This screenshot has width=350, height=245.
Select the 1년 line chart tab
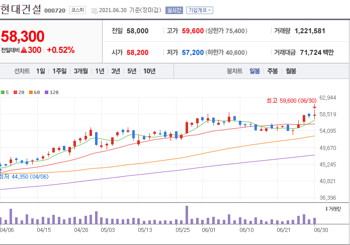pyautogui.click(x=100, y=71)
